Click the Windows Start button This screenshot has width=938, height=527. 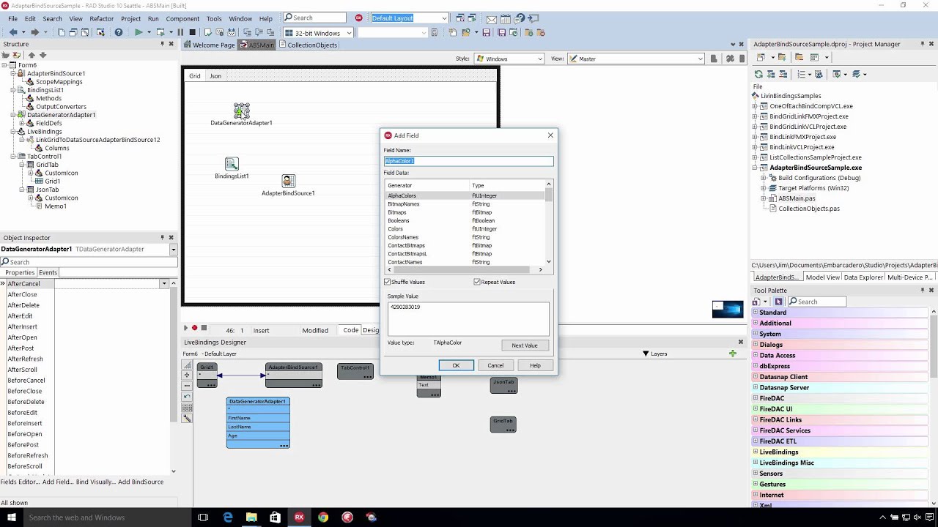pyautogui.click(x=12, y=517)
